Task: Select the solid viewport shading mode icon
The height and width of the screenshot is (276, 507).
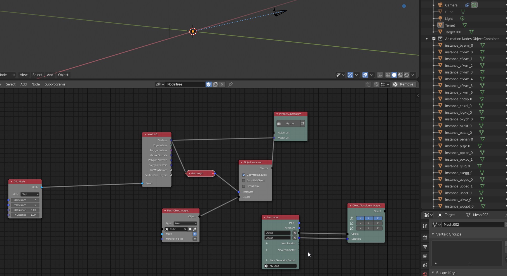Action: [394, 75]
